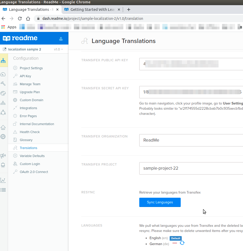Open Error Pages in sidebar
Screen dimensions: 243x251
click(x=28, y=116)
